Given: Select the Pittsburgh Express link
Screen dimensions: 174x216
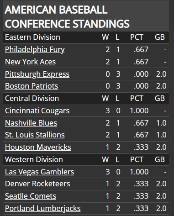Looking at the screenshot, I should (37, 74).
